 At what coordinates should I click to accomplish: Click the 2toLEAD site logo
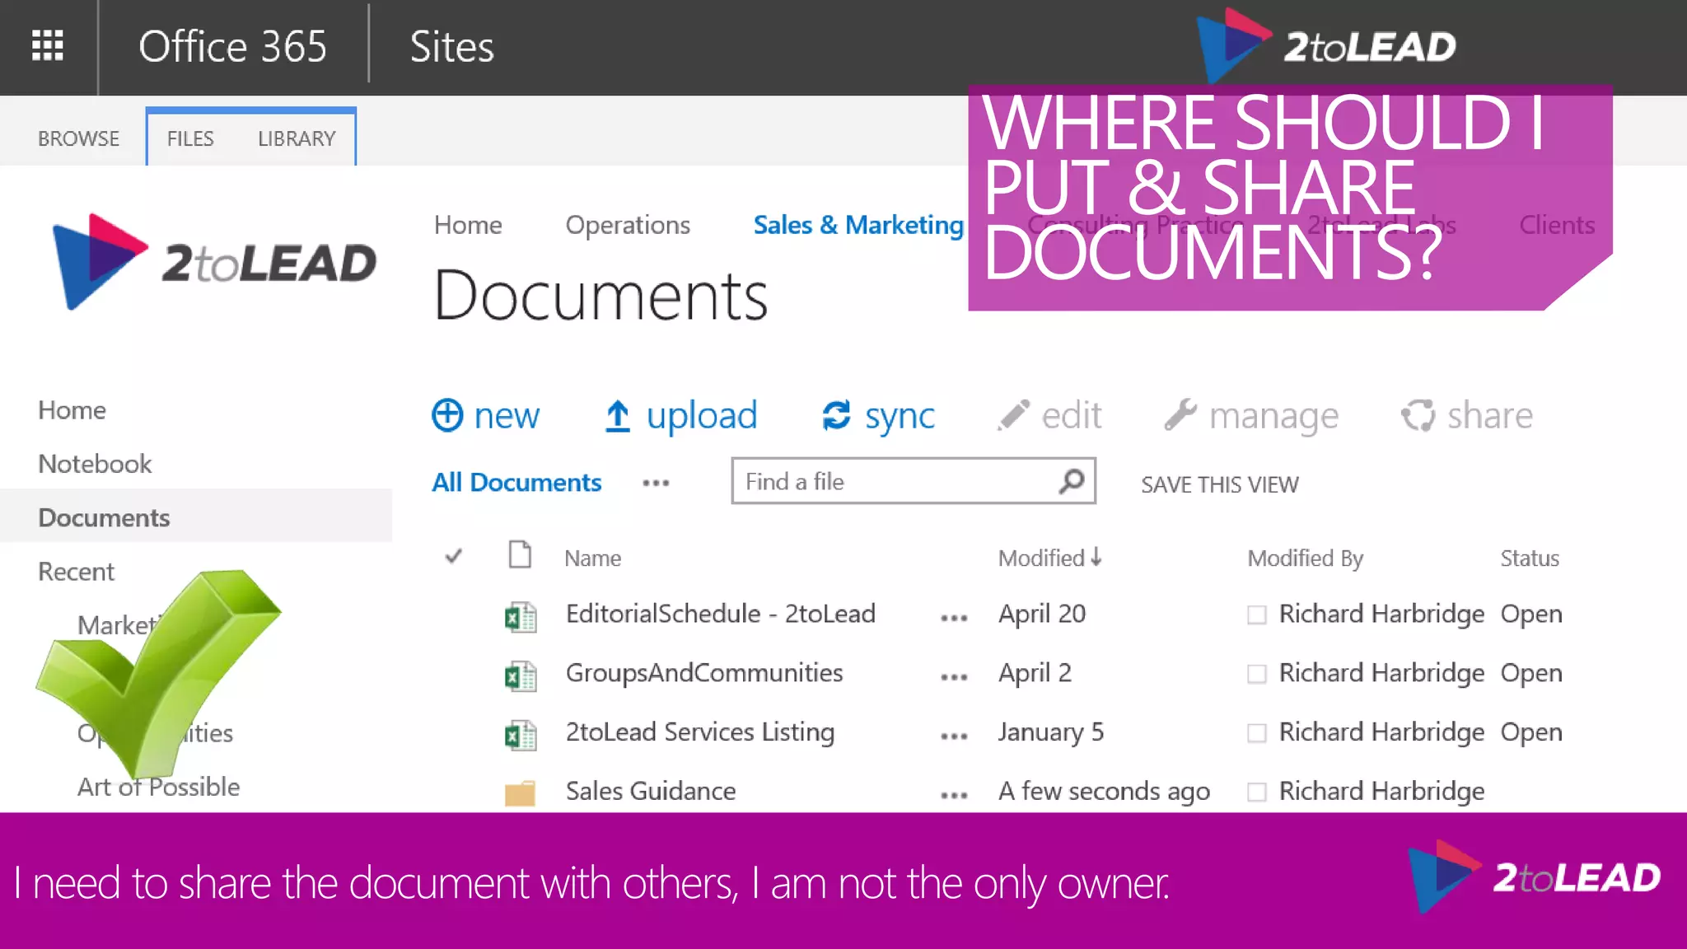click(214, 262)
